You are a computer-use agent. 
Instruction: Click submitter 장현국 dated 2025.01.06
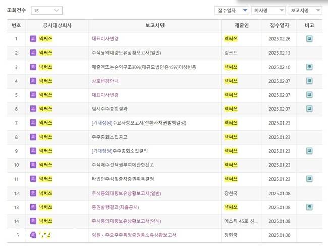click(x=231, y=235)
